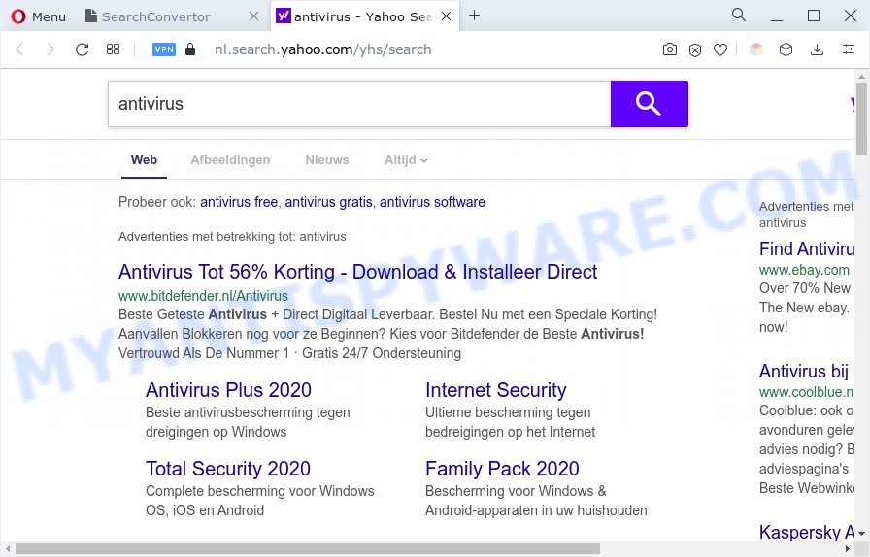The image size is (870, 557).
Task: Close the SearchConvertor tab
Action: click(x=253, y=16)
